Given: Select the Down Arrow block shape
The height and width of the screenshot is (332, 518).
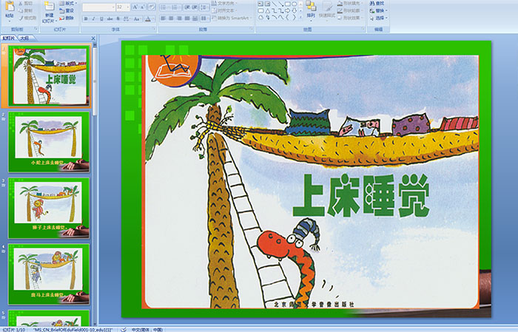Looking at the screenshot, I should click(x=294, y=10).
